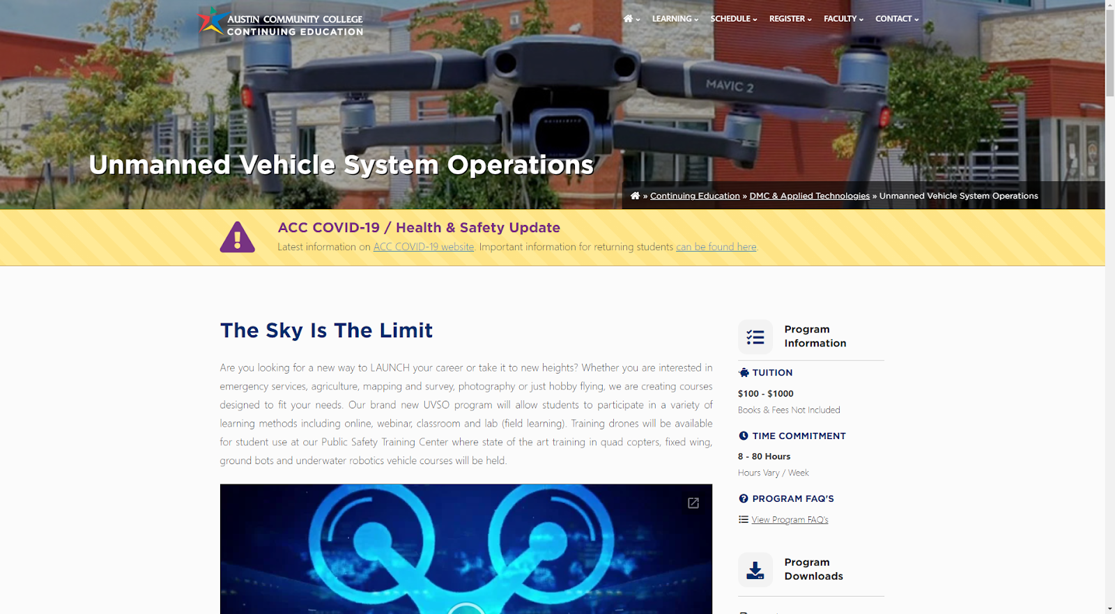Click the 'Unmanned Vehicle System Operations' page title
This screenshot has height=614, width=1115.
pyautogui.click(x=341, y=165)
